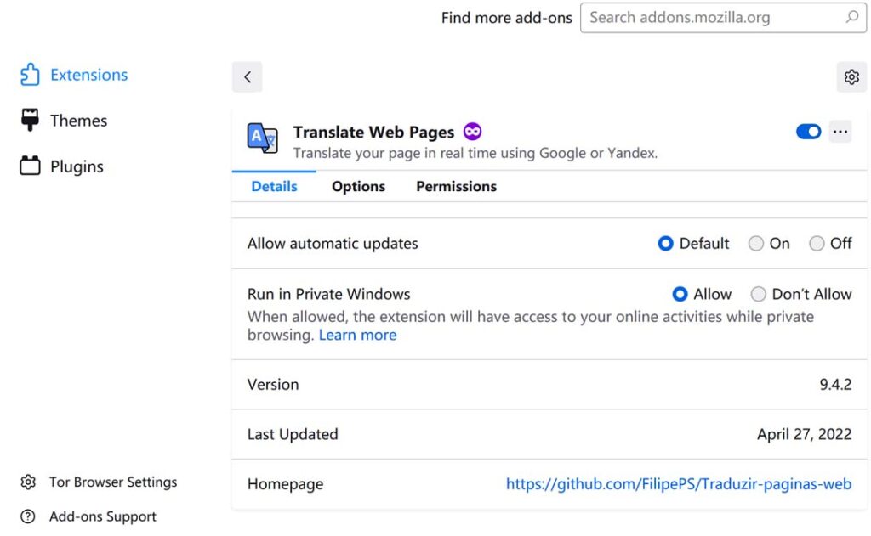871x536 pixels.
Task: Open the Learn more link
Action: 358,335
